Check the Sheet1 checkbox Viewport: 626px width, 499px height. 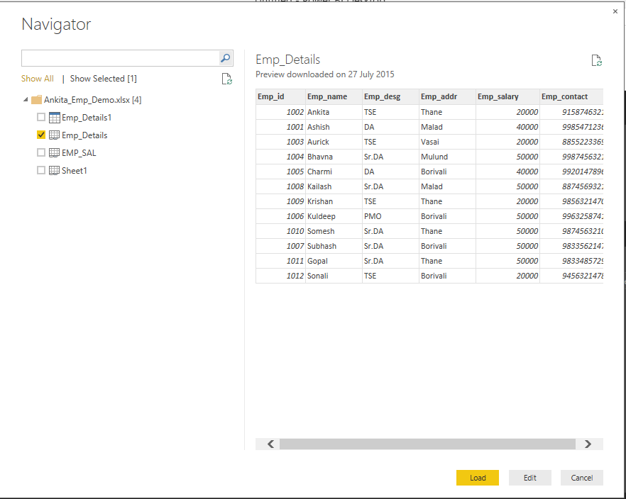[40, 170]
